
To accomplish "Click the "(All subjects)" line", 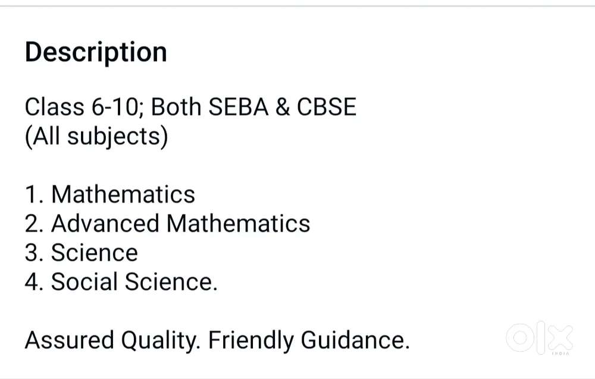I will click(96, 137).
